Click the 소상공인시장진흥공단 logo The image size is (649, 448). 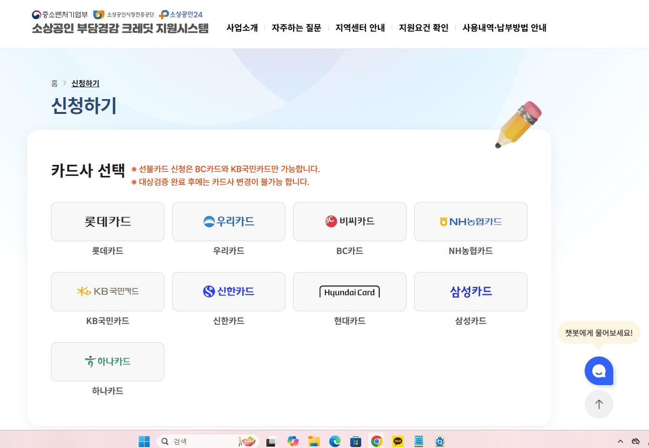(x=124, y=15)
